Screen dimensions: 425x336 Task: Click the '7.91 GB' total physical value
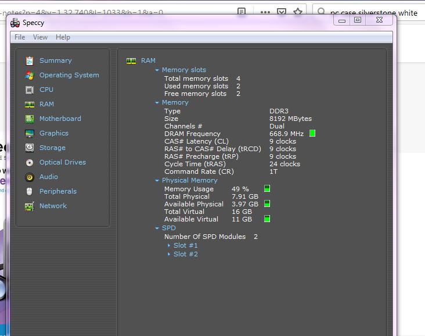(x=245, y=196)
